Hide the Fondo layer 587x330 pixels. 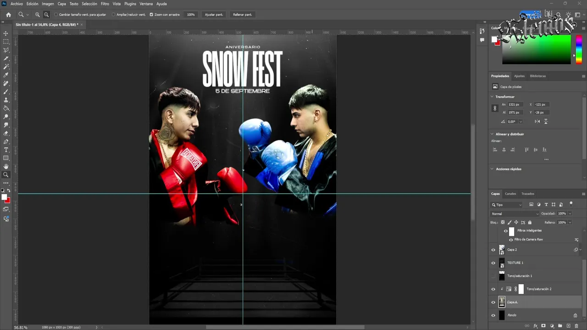coord(493,315)
